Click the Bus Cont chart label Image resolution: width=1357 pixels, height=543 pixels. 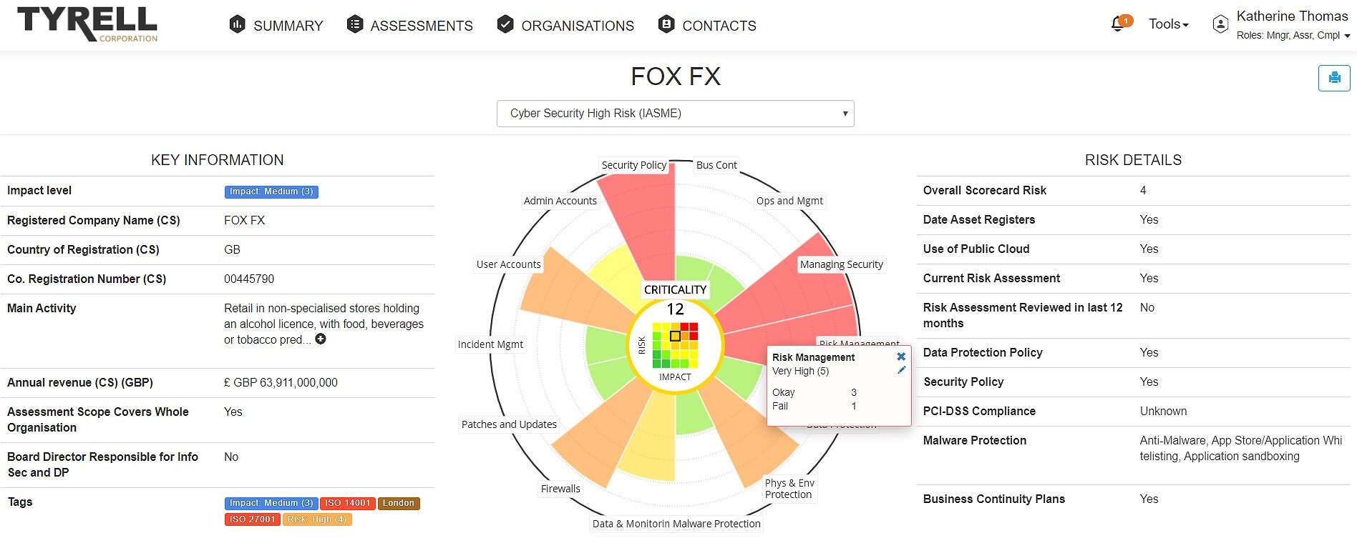click(716, 165)
